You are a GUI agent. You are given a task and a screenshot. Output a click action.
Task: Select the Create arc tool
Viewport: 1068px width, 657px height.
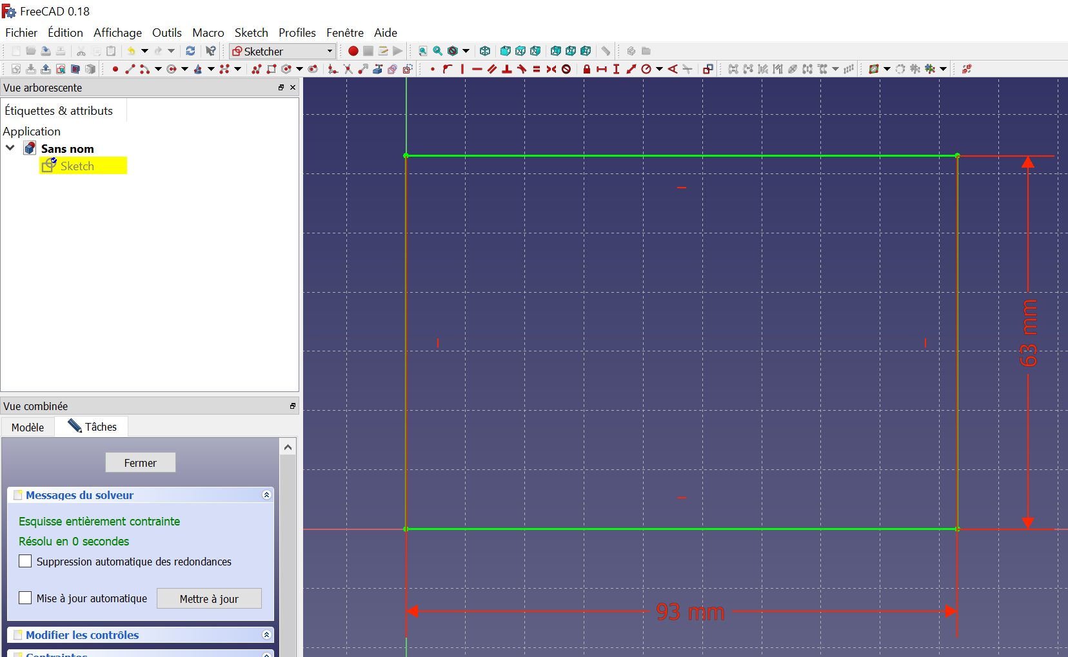coord(144,69)
